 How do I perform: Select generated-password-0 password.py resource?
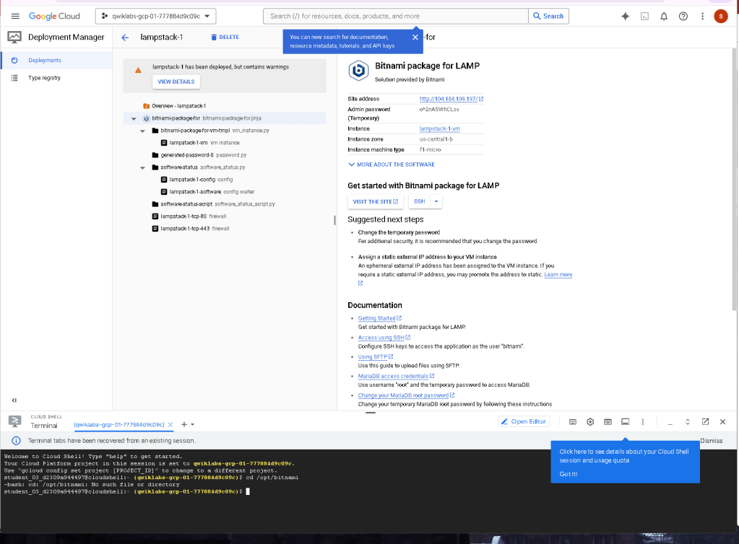[x=199, y=155]
